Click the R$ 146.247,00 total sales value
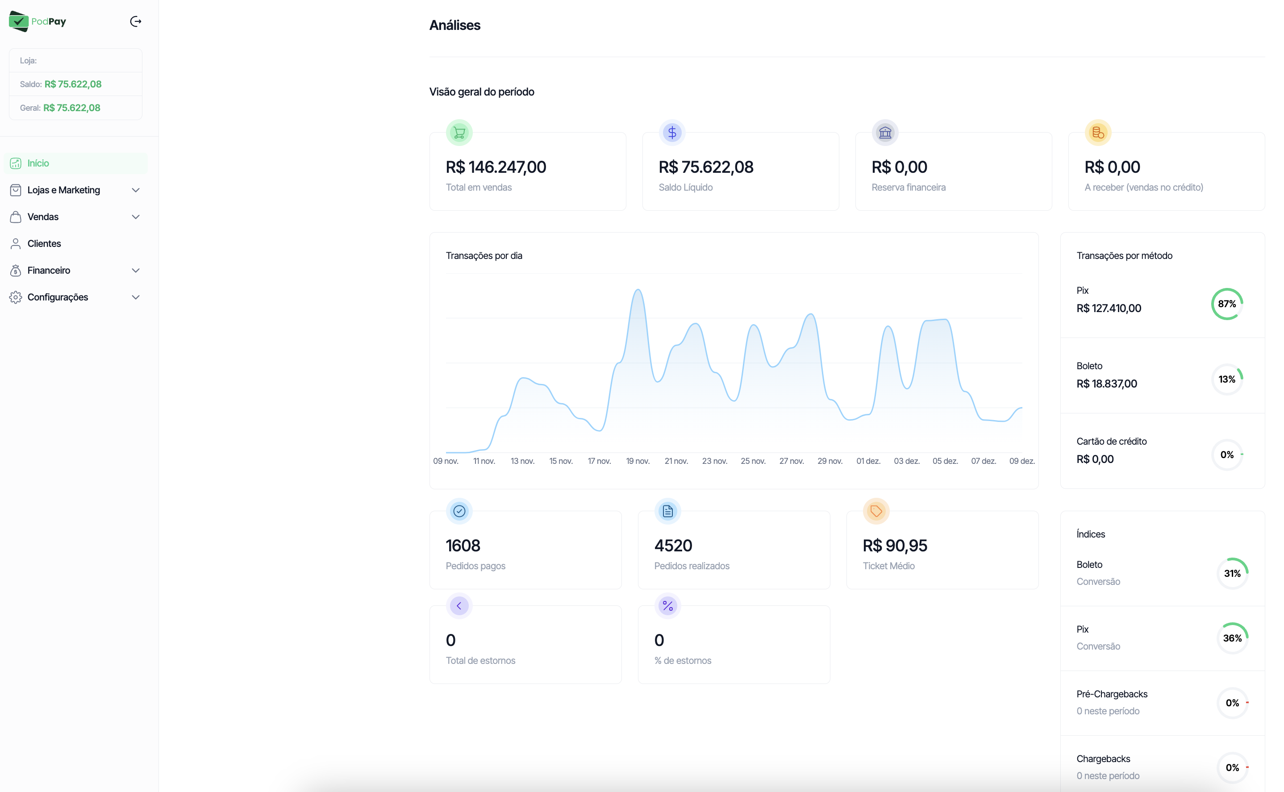 tap(496, 167)
